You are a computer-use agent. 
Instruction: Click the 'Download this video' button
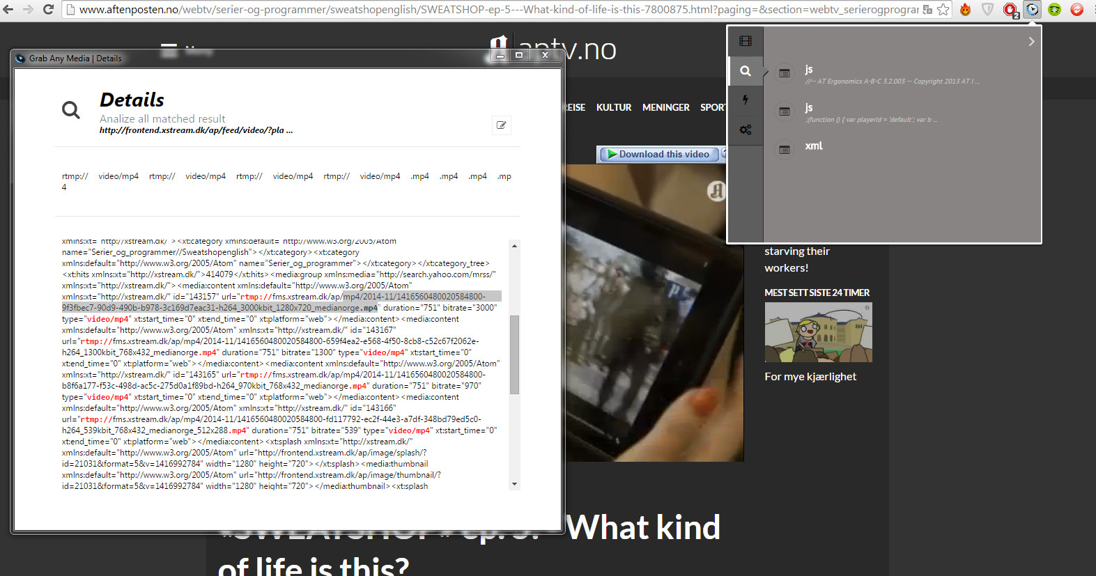[658, 155]
